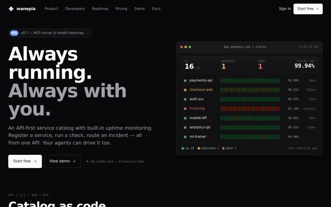Open the Demo nav link
The width and height of the screenshot is (331, 207).
139,9
